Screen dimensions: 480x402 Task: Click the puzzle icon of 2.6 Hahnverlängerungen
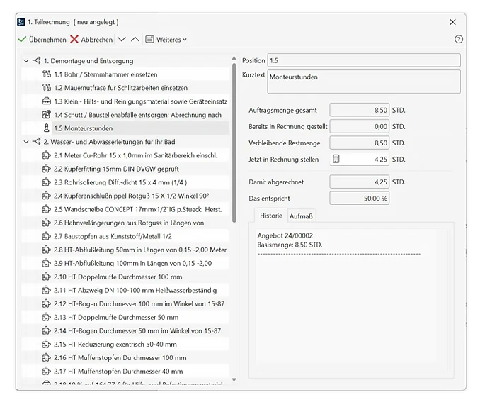point(46,223)
